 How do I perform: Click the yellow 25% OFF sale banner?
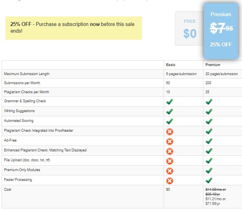click(74, 28)
